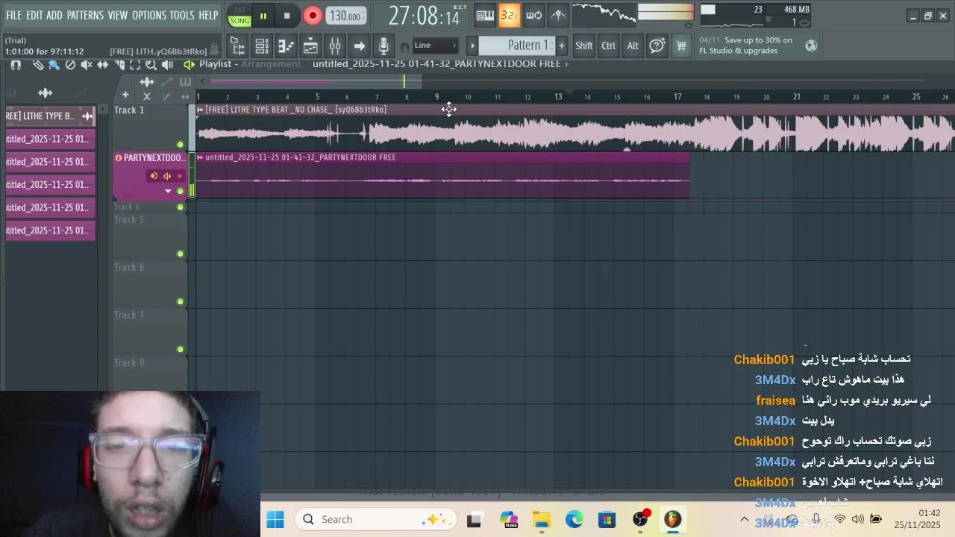Screen dimensions: 955x537
Task: Select the [FREE] LITHE TYPE B.. picker item
Action: click(50, 116)
